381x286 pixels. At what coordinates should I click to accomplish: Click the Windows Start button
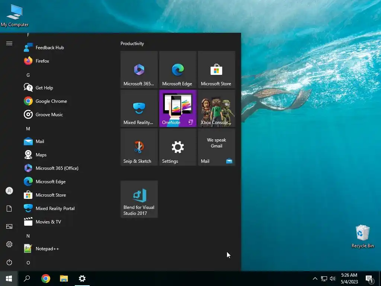click(x=9, y=279)
